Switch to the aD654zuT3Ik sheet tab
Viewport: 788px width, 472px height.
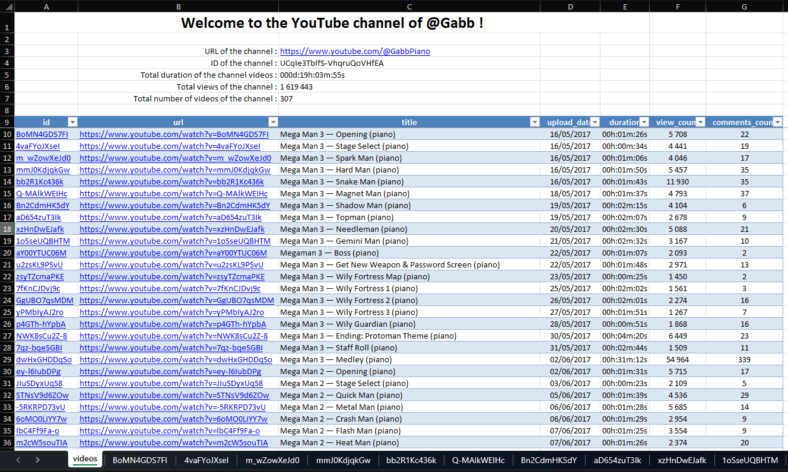(x=617, y=460)
